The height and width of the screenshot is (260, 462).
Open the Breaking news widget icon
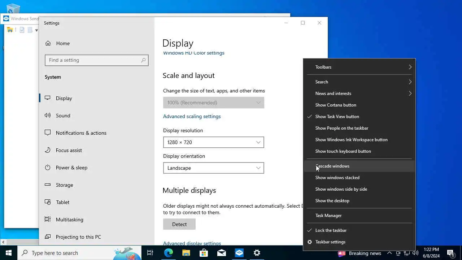[x=341, y=253]
